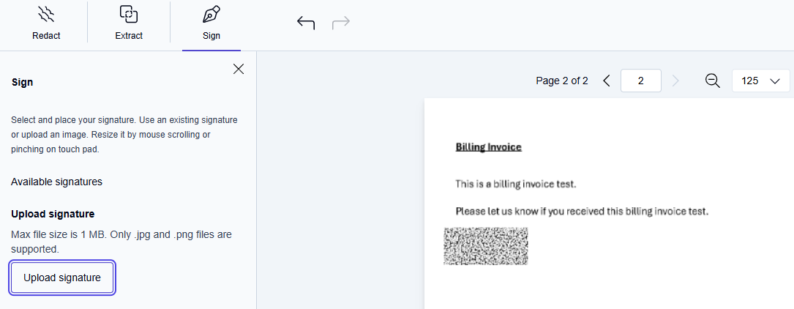Click the Sign pen nib icon
This screenshot has height=309, width=794.
(x=211, y=15)
